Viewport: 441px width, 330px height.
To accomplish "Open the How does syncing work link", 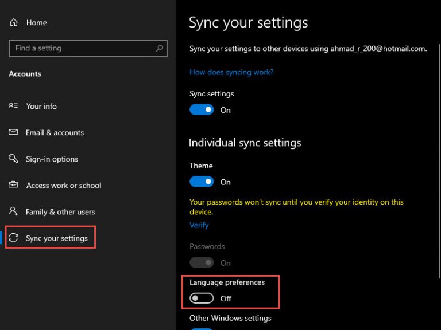I will (231, 72).
